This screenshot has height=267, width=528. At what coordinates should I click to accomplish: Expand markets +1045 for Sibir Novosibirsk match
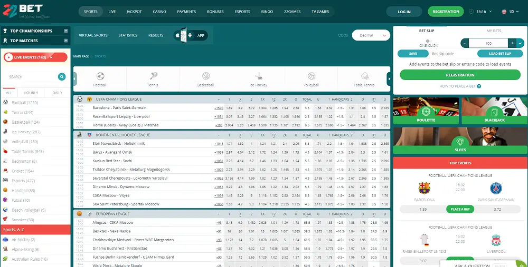(219, 144)
